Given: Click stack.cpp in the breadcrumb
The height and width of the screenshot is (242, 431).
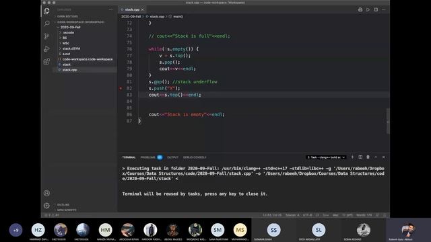Looking at the screenshot, I should pyautogui.click(x=157, y=17).
